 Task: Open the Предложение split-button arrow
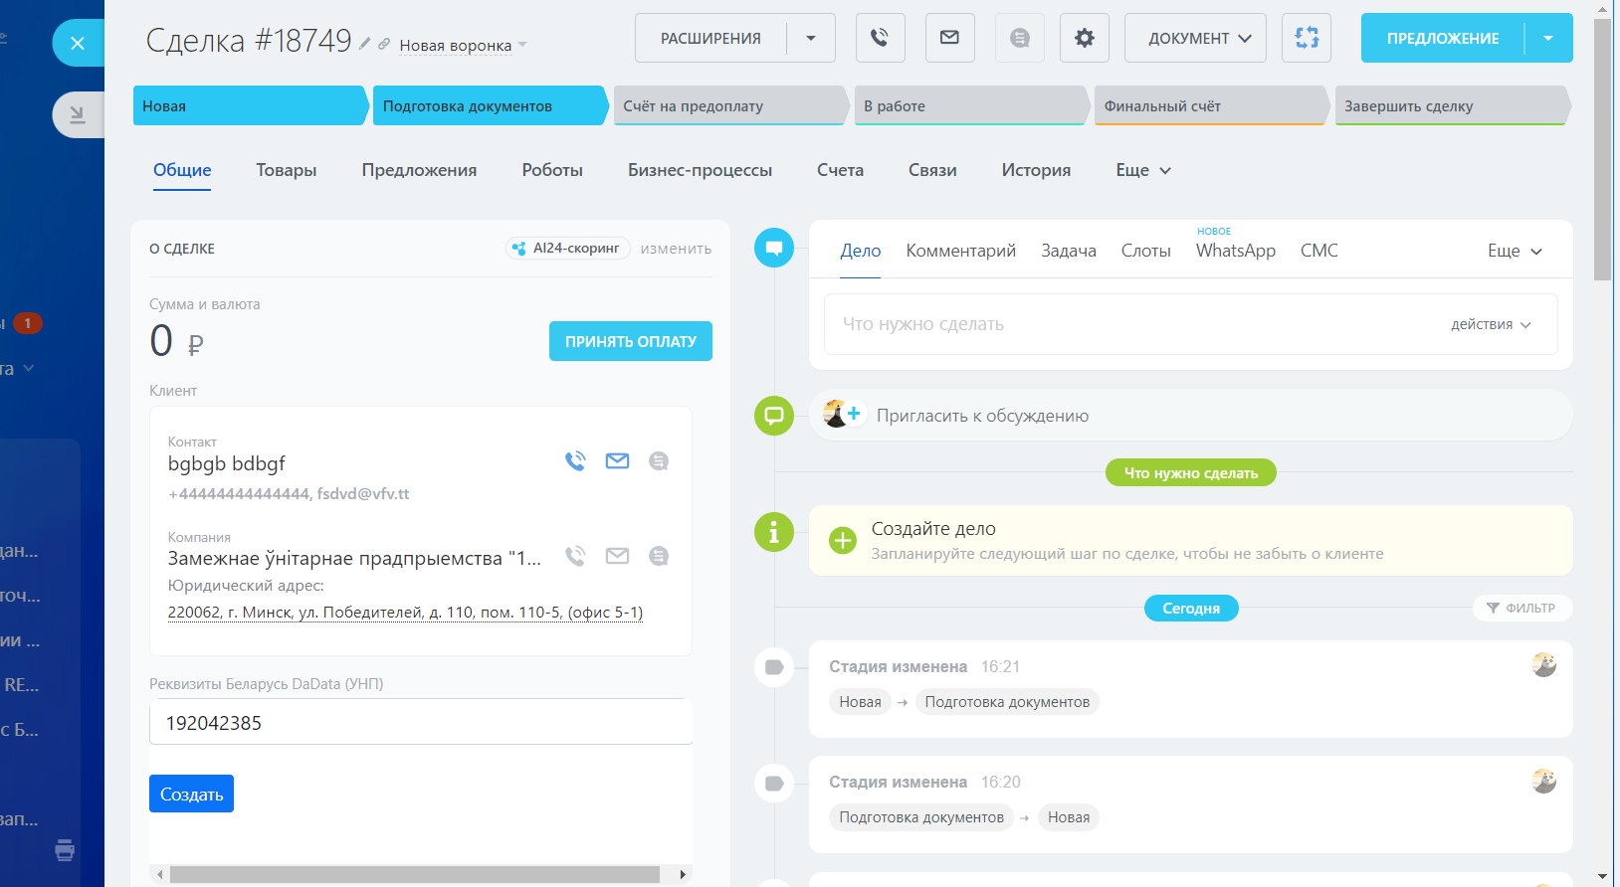click(x=1548, y=38)
